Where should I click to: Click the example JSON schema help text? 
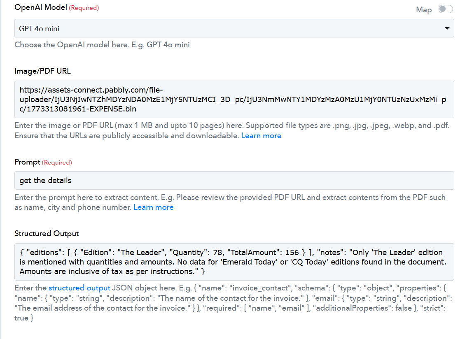pyautogui.click(x=231, y=303)
